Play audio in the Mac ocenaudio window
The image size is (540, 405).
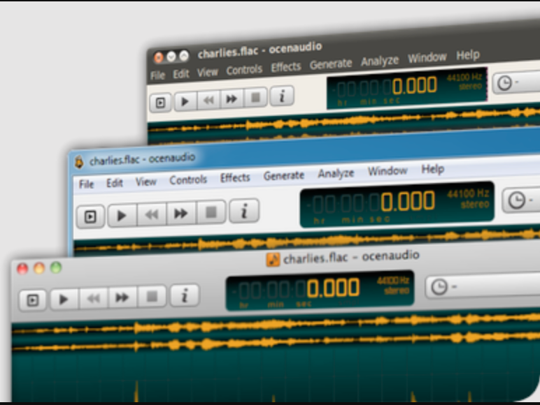64,299
